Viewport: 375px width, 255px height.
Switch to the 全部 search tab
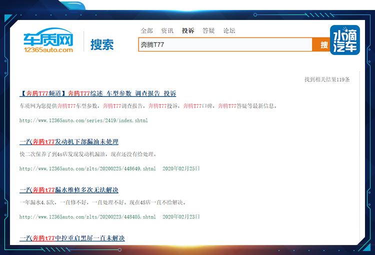146,30
